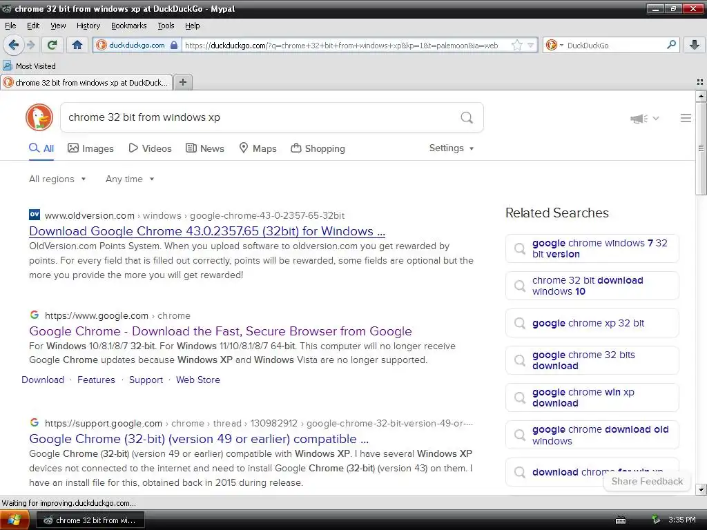Open the Bookmarks menu
707x530 pixels.
click(129, 26)
